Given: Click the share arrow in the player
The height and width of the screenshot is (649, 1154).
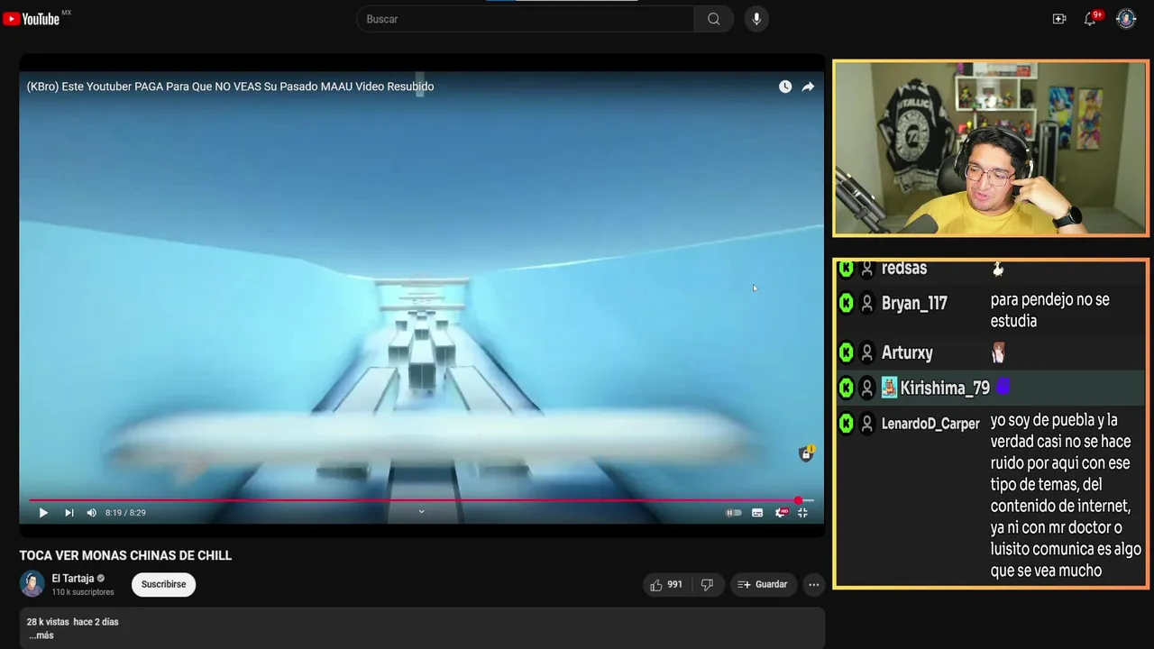Looking at the screenshot, I should click(808, 87).
